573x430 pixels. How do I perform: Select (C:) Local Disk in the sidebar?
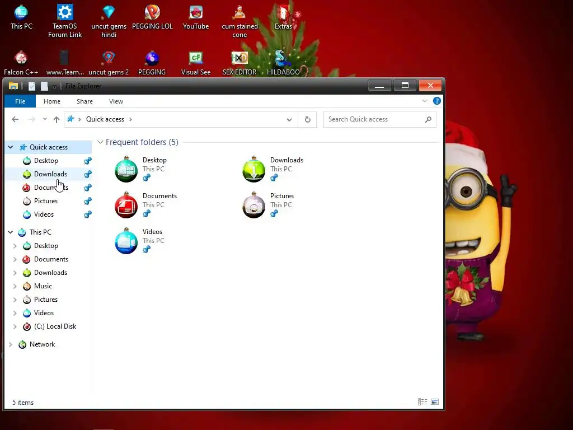(55, 326)
